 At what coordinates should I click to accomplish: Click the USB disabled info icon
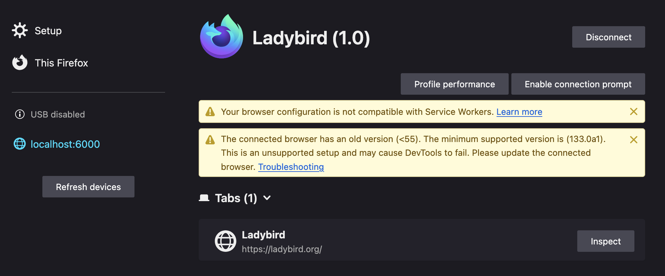20,114
